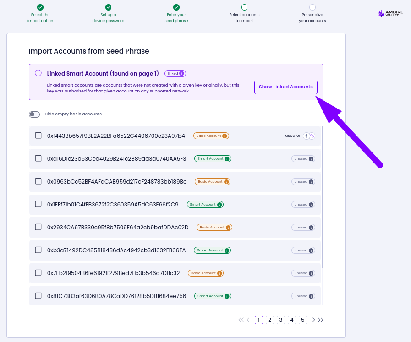Click unused info icon on 0x0963bCc5 row
The height and width of the screenshot is (342, 411).
[x=311, y=182]
